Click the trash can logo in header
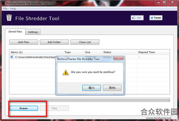The height and width of the screenshot is (121, 179). [9, 18]
